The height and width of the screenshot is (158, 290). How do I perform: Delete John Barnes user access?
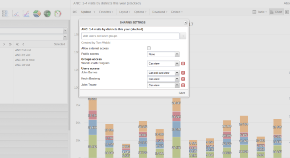pyautogui.click(x=183, y=73)
